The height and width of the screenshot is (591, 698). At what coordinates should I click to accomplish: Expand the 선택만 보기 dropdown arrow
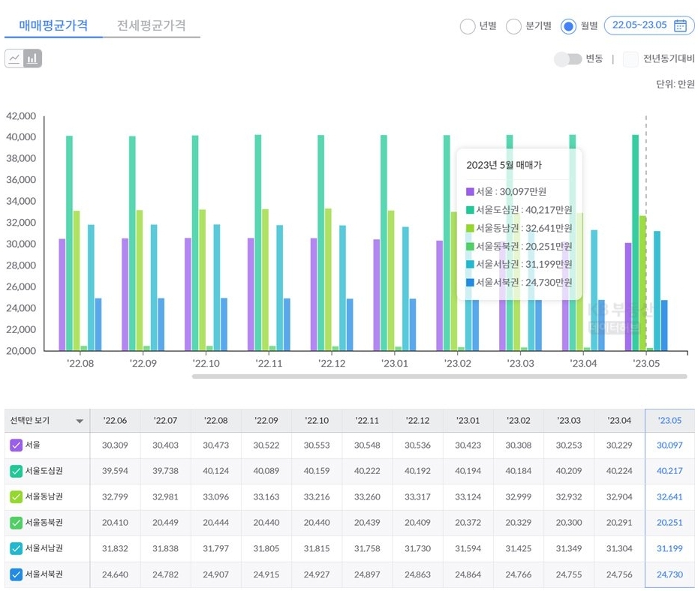point(80,421)
